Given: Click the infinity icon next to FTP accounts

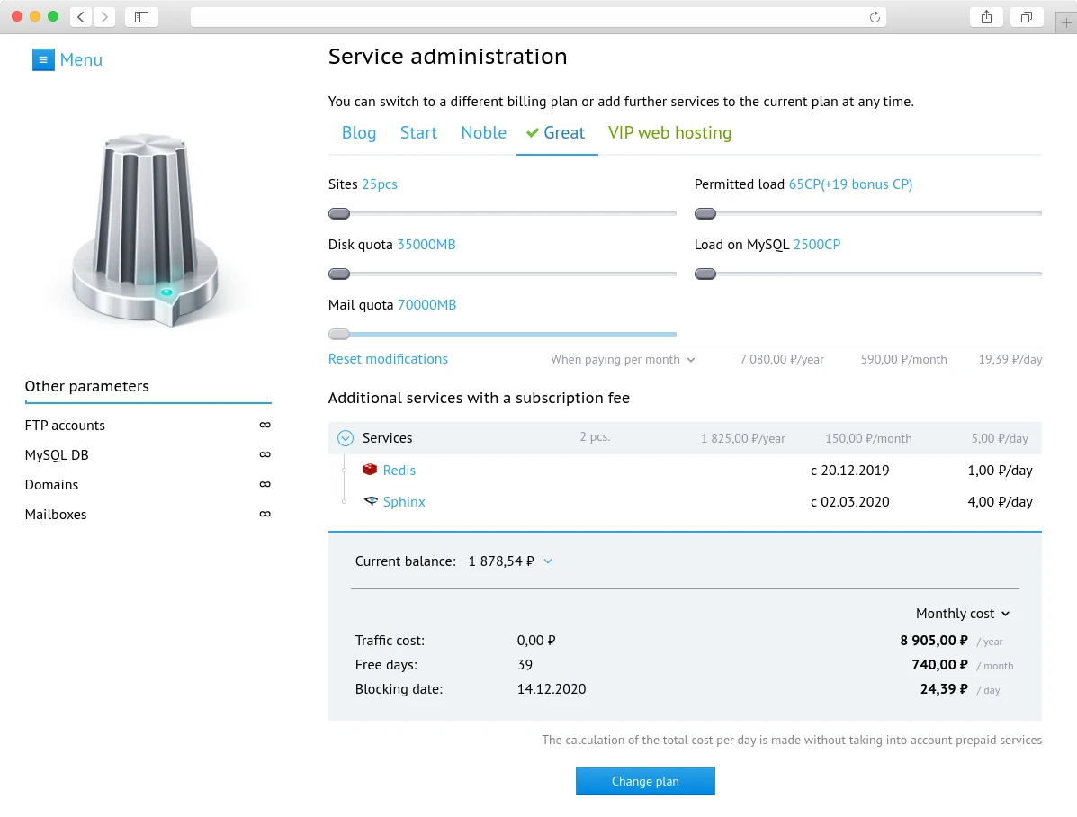Looking at the screenshot, I should pyautogui.click(x=265, y=424).
